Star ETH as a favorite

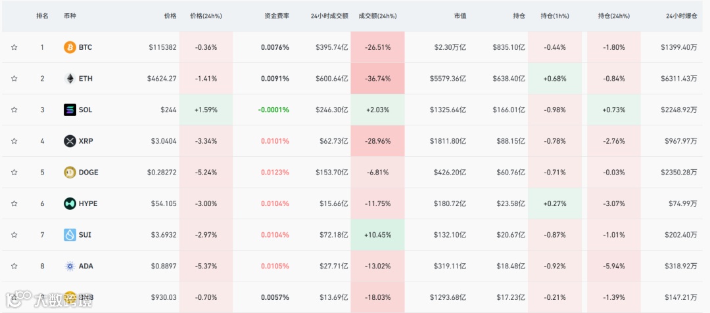14,79
